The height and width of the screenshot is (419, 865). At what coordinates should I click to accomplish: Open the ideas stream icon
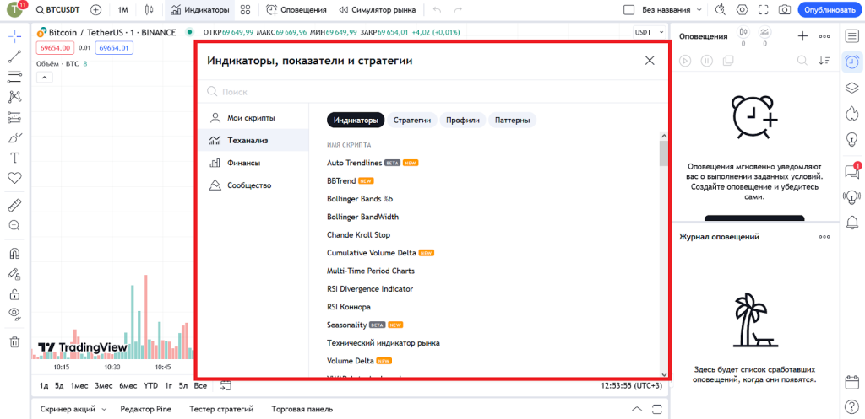coord(851,196)
